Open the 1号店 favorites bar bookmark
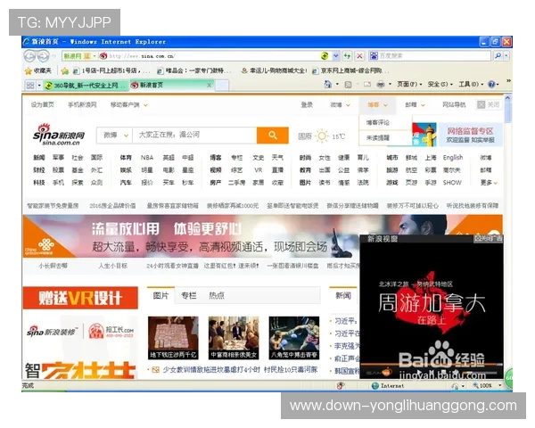Image resolution: width=535 pixels, height=428 pixels. (x=111, y=70)
